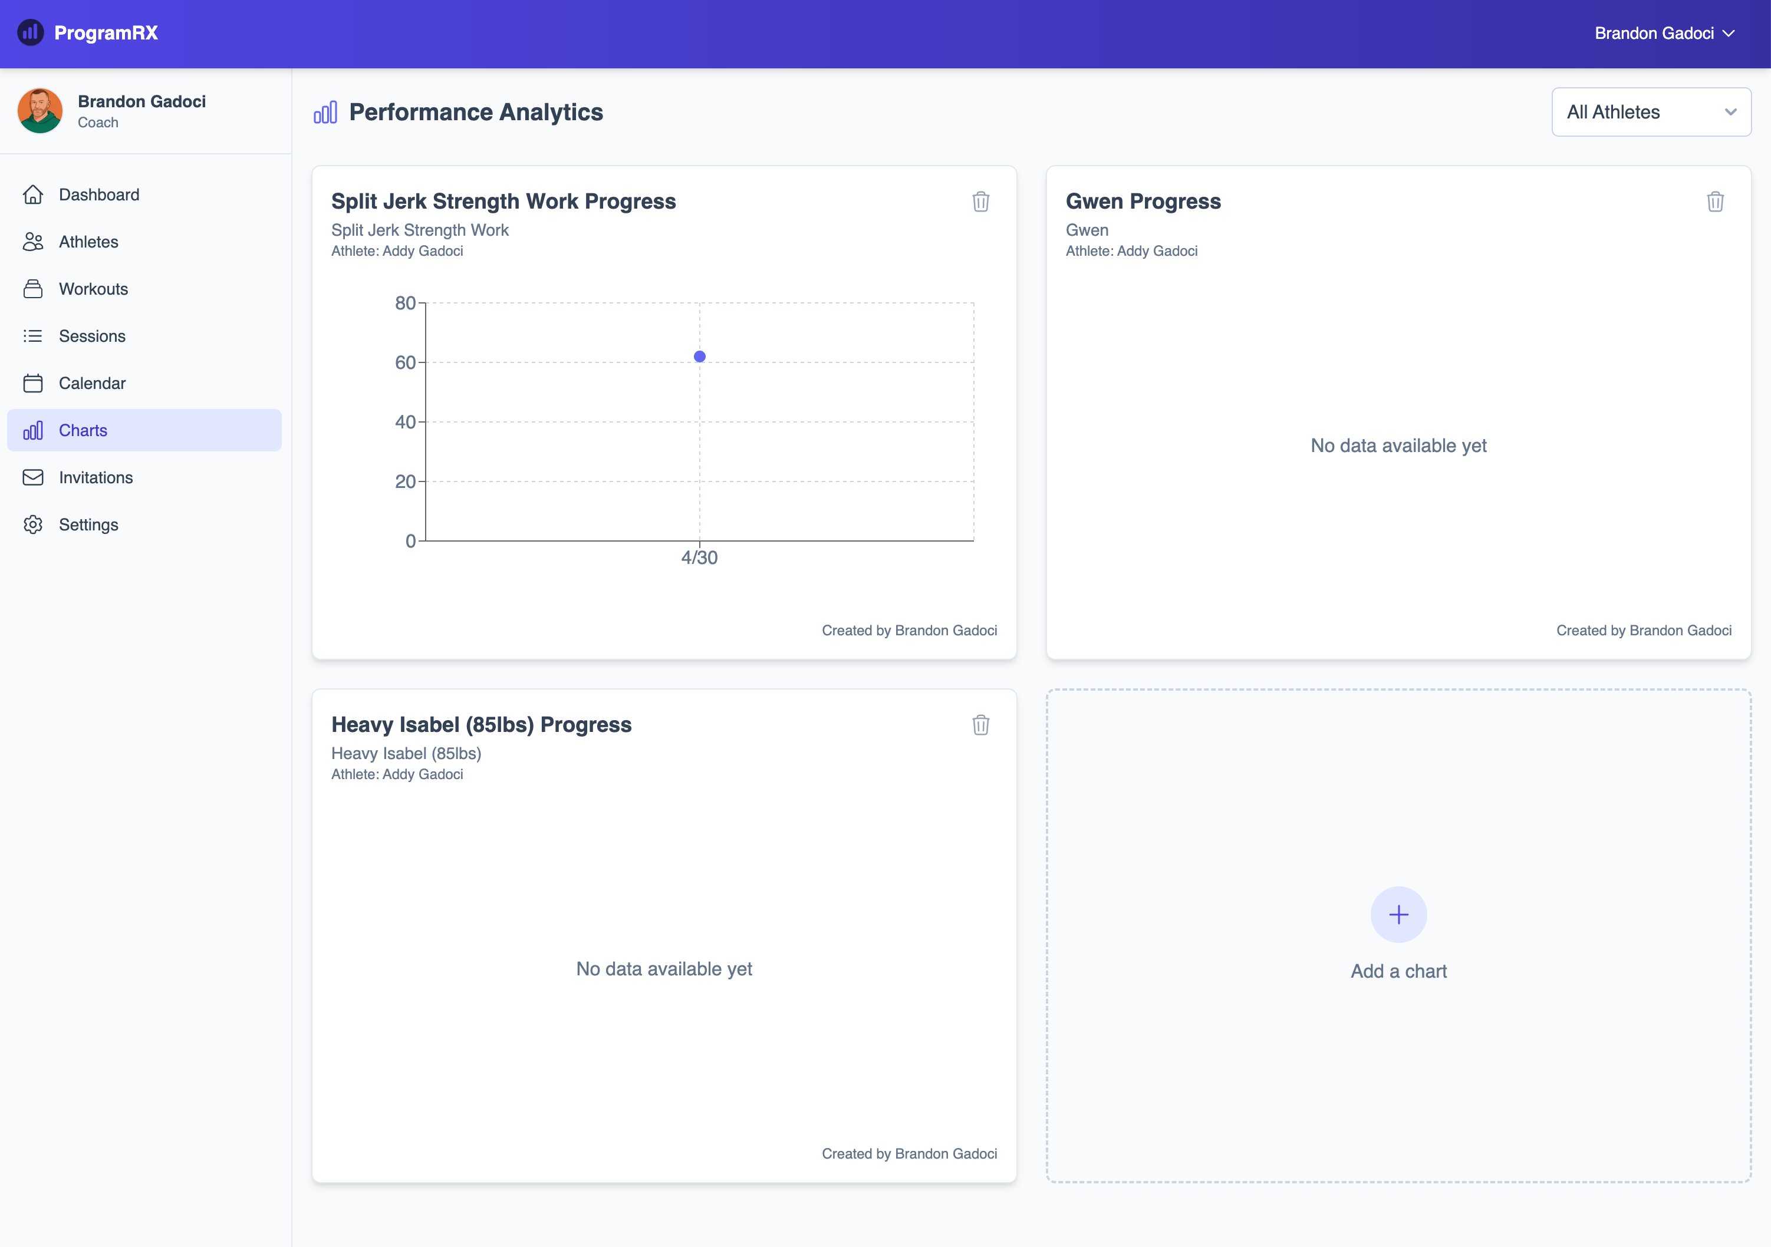This screenshot has width=1771, height=1247.
Task: Click the ProgramRX logo icon
Action: 30,32
